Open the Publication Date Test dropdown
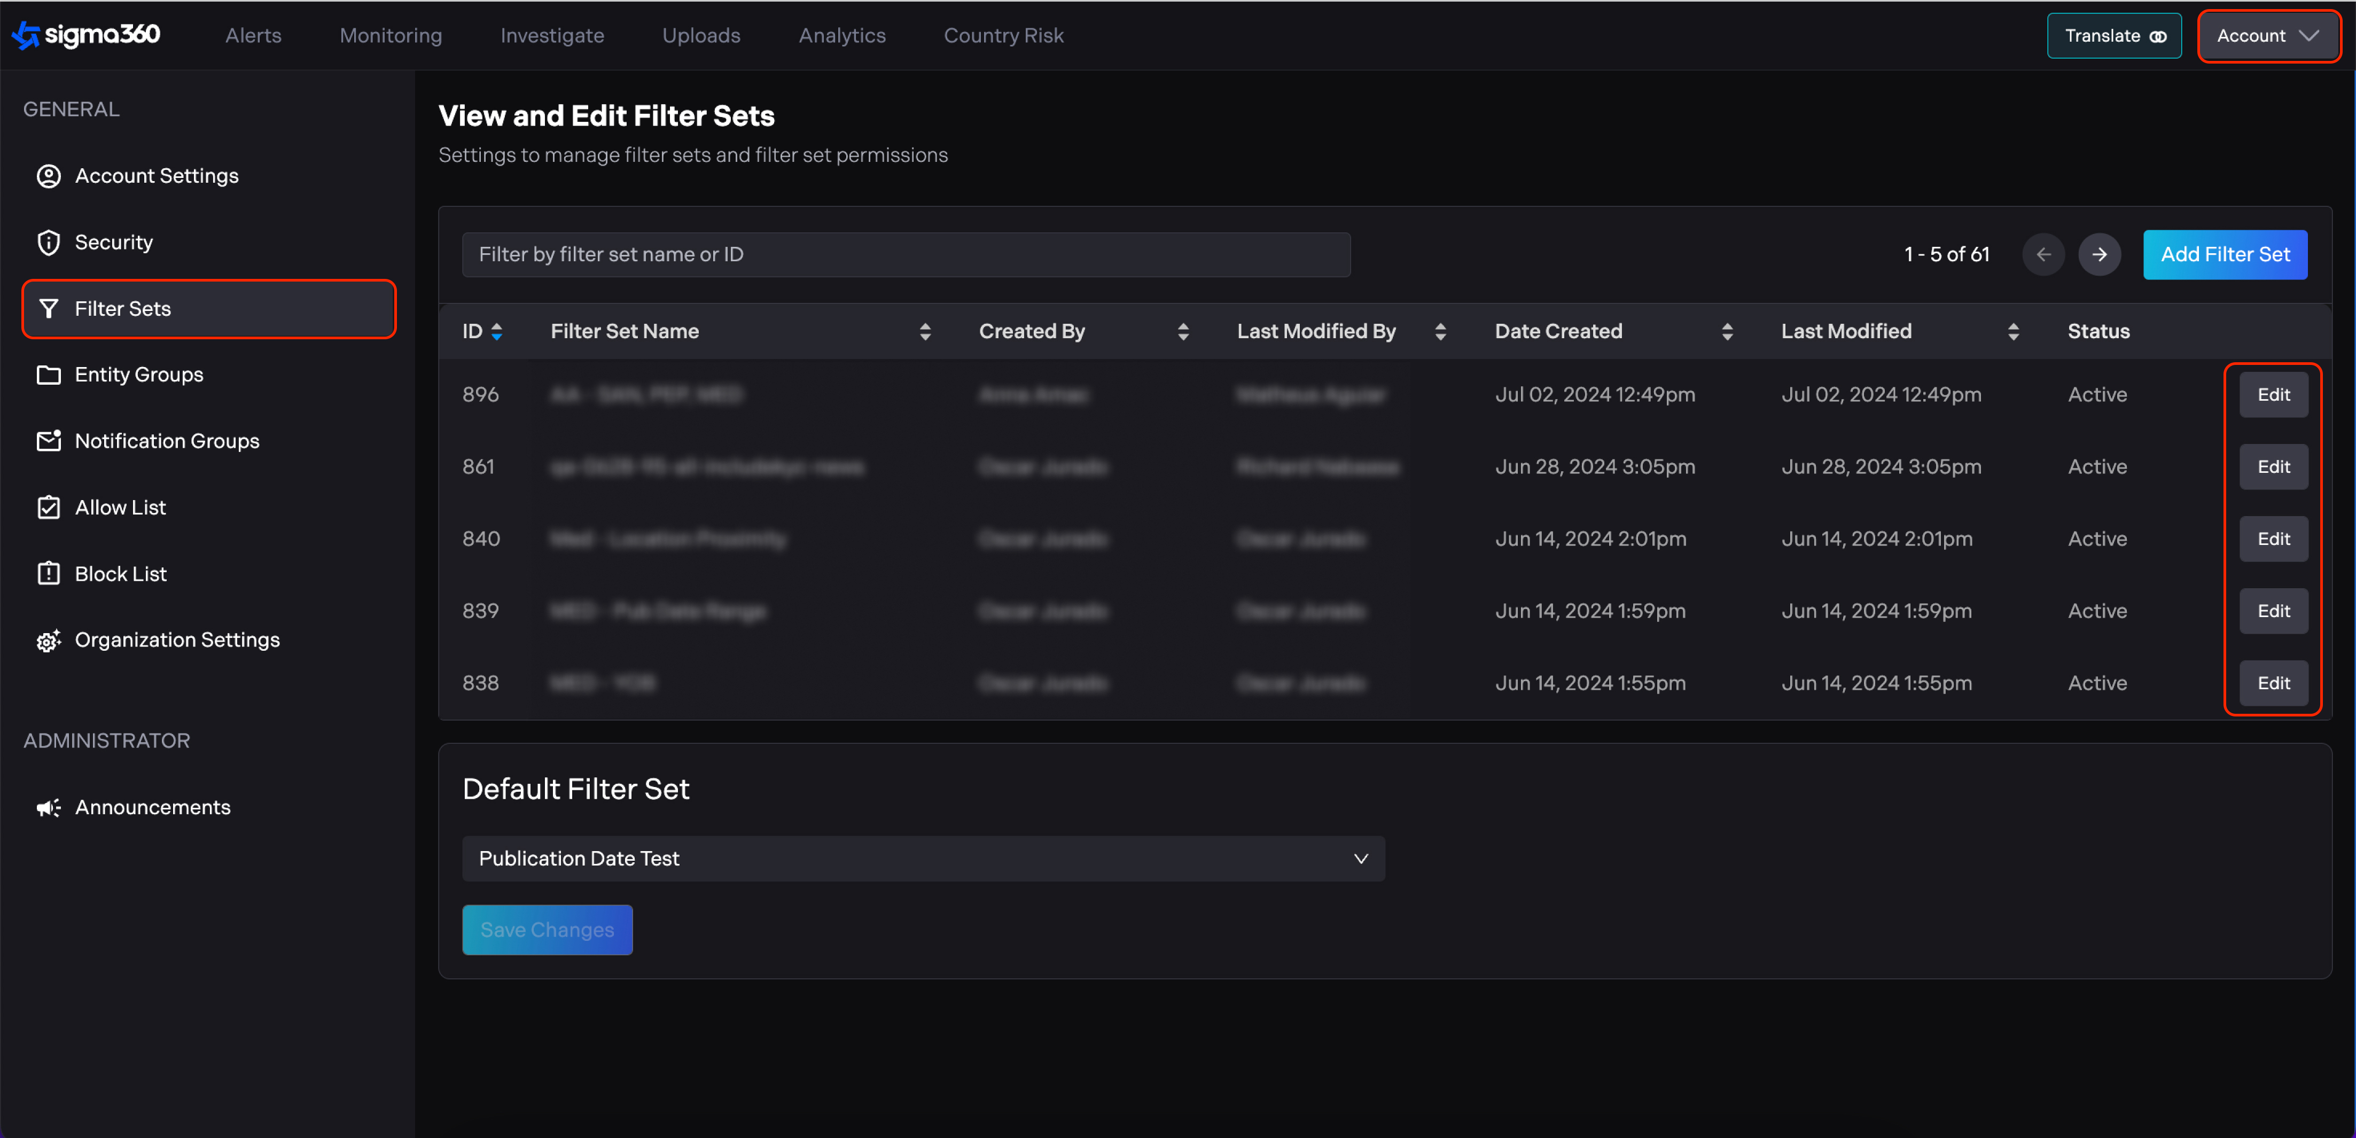The width and height of the screenshot is (2356, 1138). [922, 858]
